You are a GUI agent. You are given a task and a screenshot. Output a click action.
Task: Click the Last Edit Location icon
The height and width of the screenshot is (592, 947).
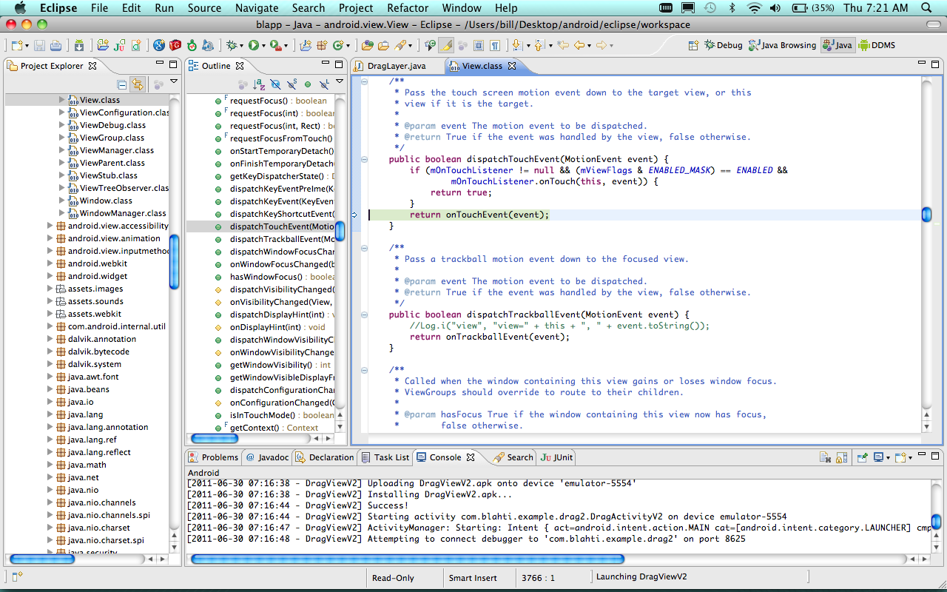563,46
